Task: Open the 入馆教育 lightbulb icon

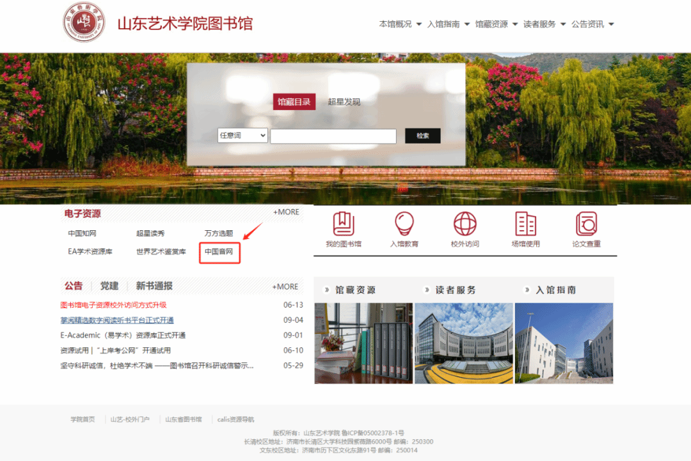Action: coord(404,224)
